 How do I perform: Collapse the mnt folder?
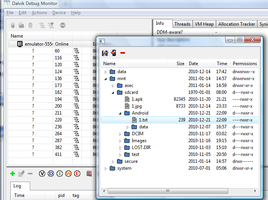pyautogui.click(x=106, y=79)
